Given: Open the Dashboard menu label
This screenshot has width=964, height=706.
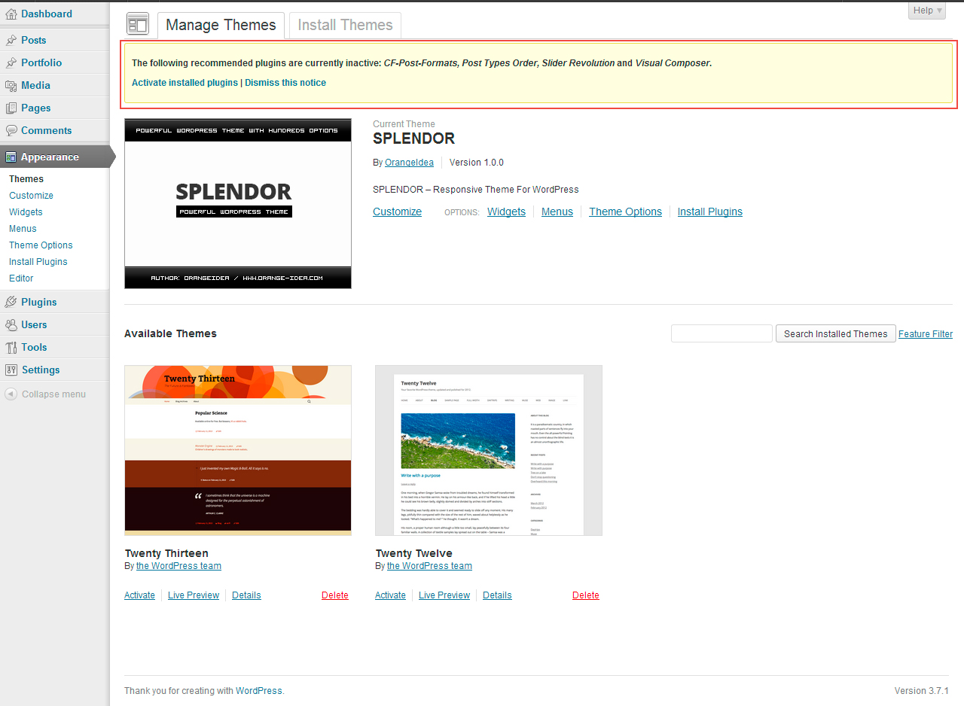Looking at the screenshot, I should click(47, 14).
